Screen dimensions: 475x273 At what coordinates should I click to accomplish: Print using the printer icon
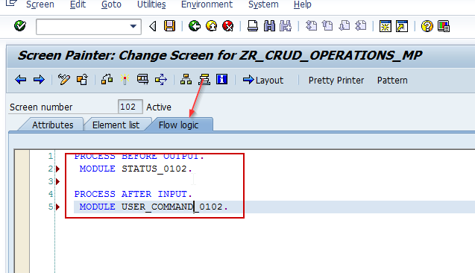coord(253,26)
